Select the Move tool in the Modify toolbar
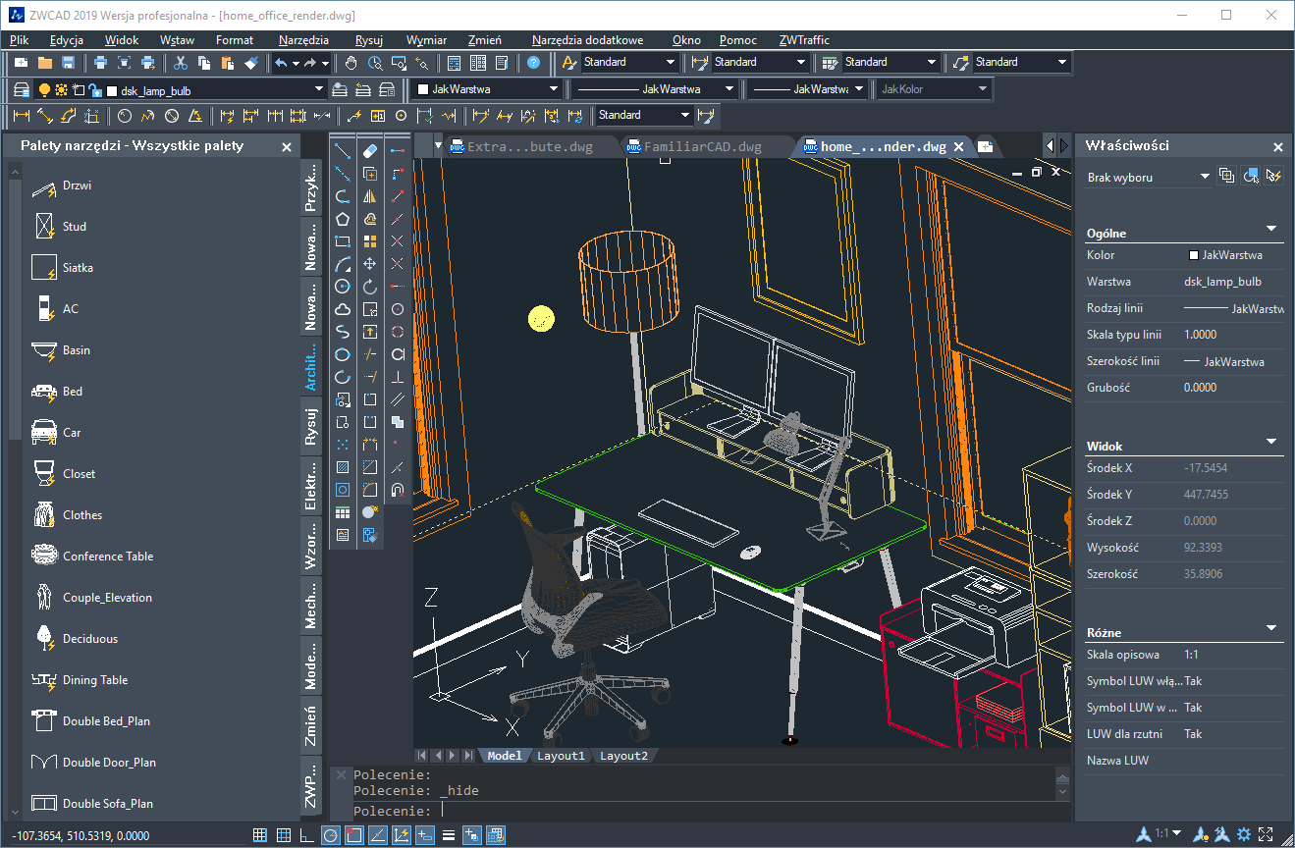 point(371,263)
